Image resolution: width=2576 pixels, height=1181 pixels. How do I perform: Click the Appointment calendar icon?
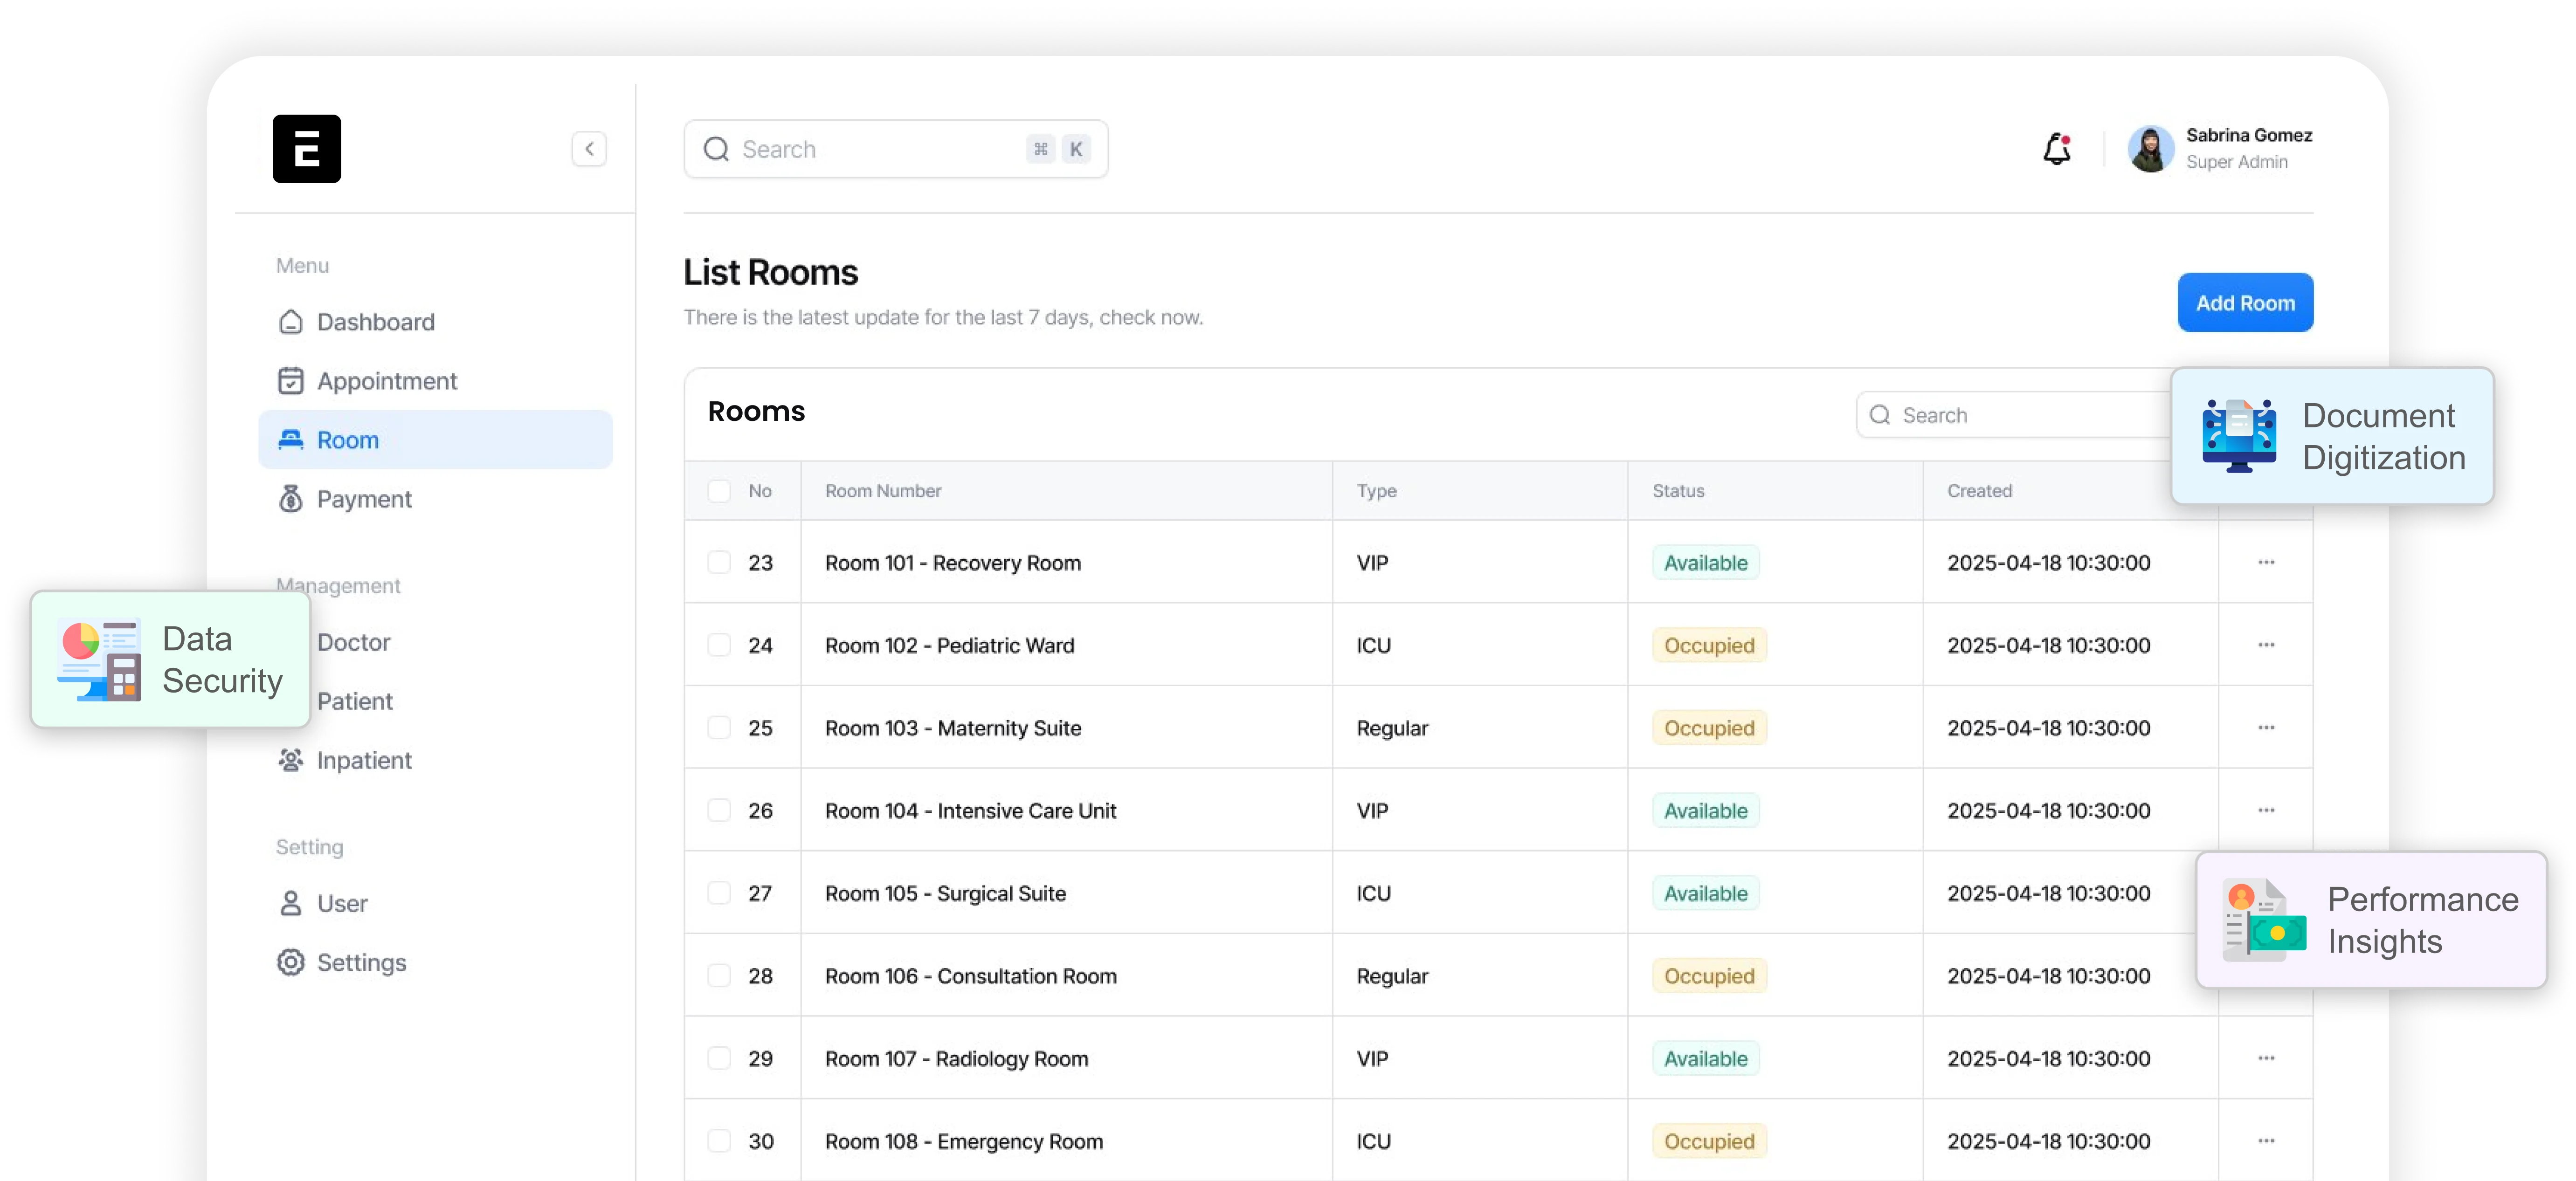pyautogui.click(x=290, y=381)
